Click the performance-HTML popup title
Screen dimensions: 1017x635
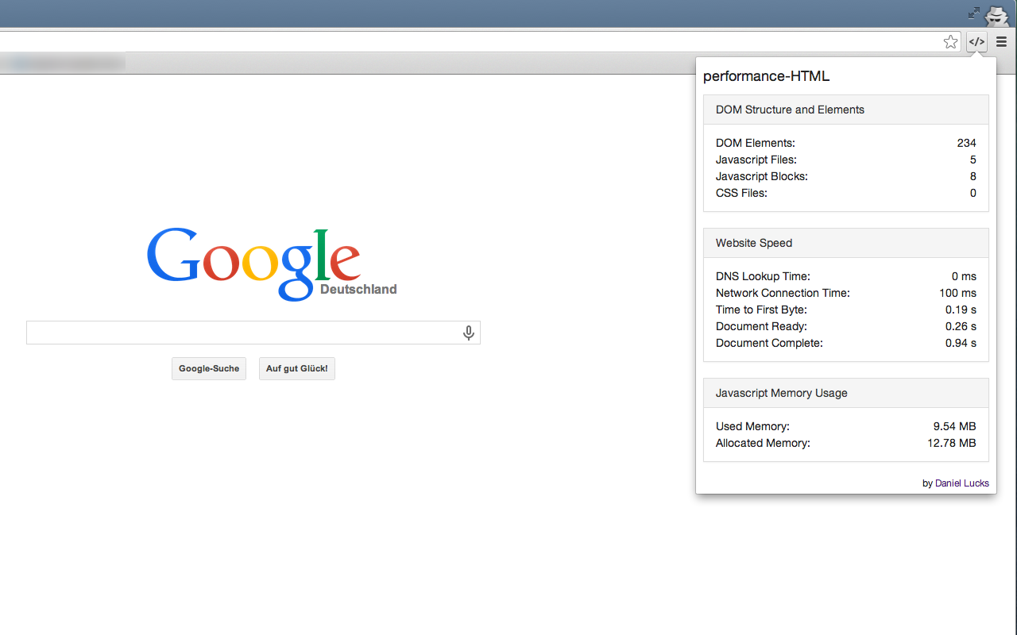pyautogui.click(x=766, y=76)
